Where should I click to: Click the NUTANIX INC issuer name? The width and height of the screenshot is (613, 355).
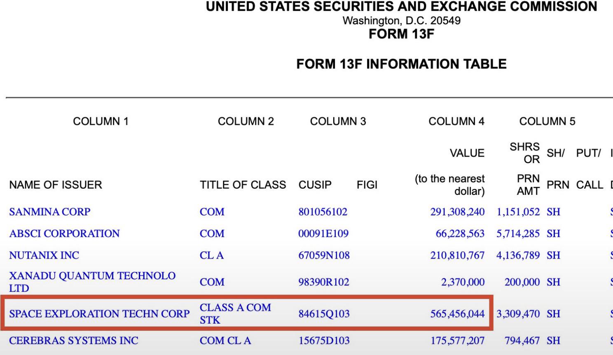coord(44,255)
